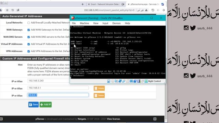Click the VirtualBox hard disk status icon
Screen dimensions: 219x123
pyautogui.click(x=109, y=81)
